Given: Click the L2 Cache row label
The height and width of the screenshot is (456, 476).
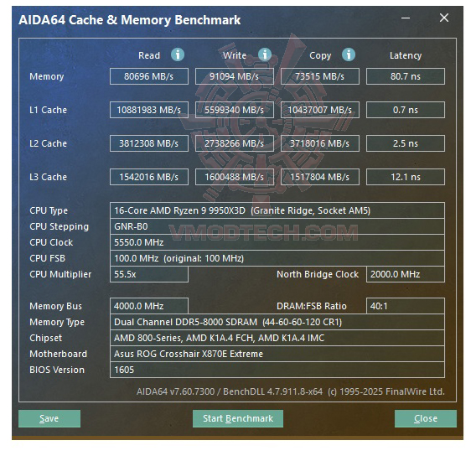Looking at the screenshot, I should [x=49, y=143].
